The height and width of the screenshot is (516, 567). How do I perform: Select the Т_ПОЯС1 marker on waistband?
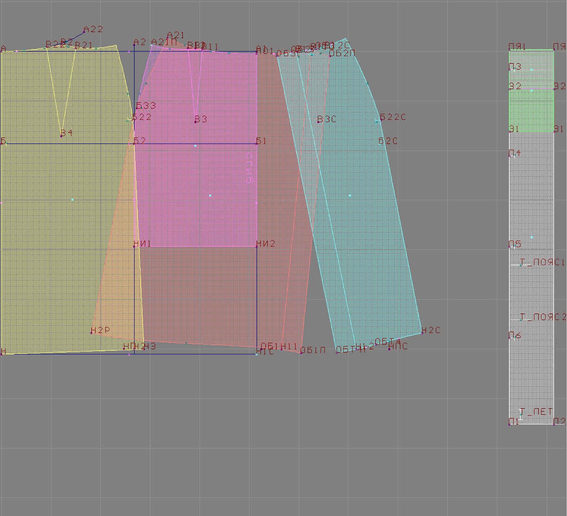coord(520,265)
